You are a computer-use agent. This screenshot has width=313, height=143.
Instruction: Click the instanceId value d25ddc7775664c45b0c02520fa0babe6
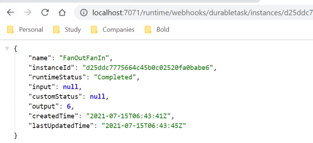(x=148, y=68)
